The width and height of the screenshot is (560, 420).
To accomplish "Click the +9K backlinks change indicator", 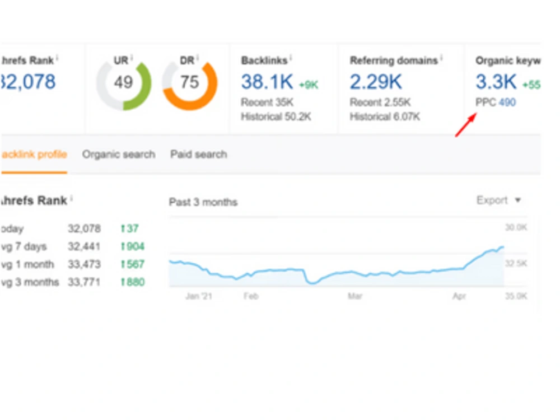I will coord(308,85).
